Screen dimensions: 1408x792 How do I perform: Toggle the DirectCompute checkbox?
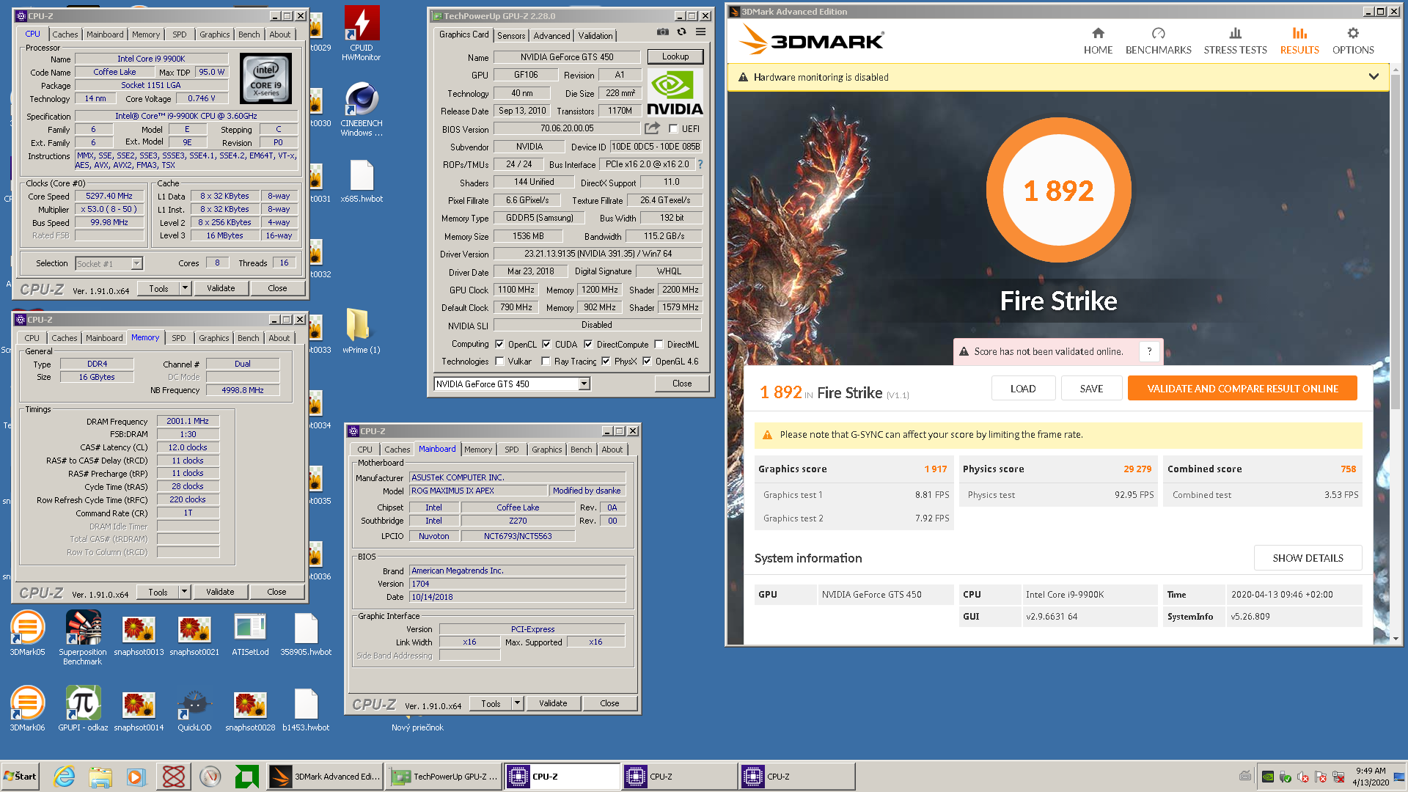(x=588, y=345)
